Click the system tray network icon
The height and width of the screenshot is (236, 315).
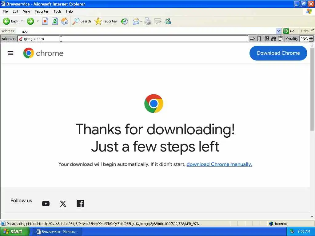[x=292, y=232]
